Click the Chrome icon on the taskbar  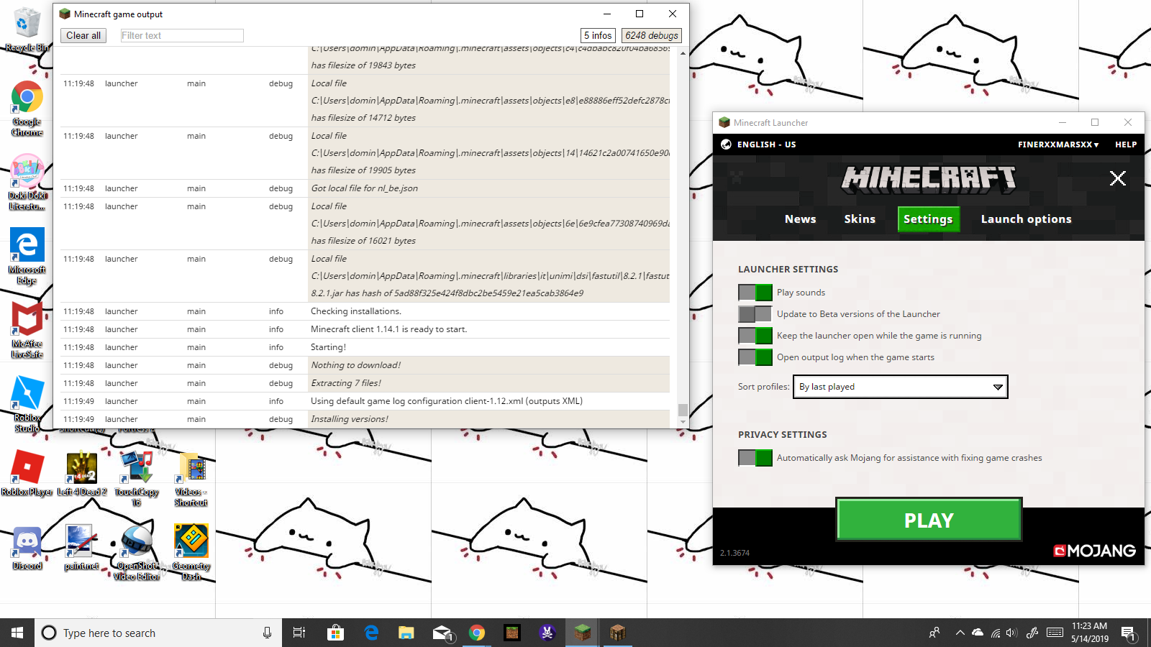[477, 633]
